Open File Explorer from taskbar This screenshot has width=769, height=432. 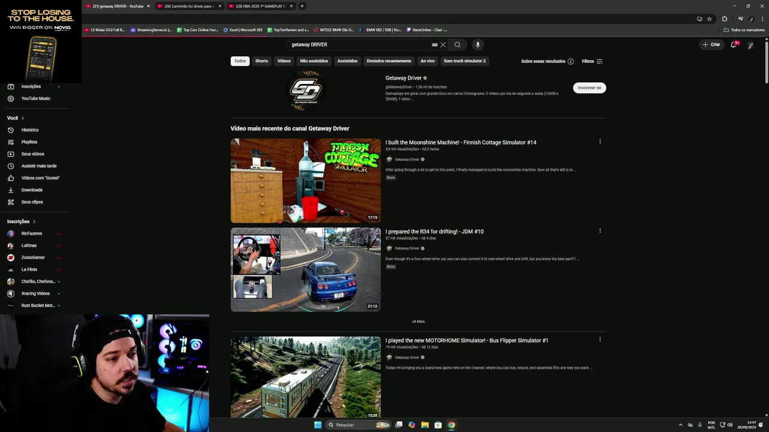coord(425,425)
